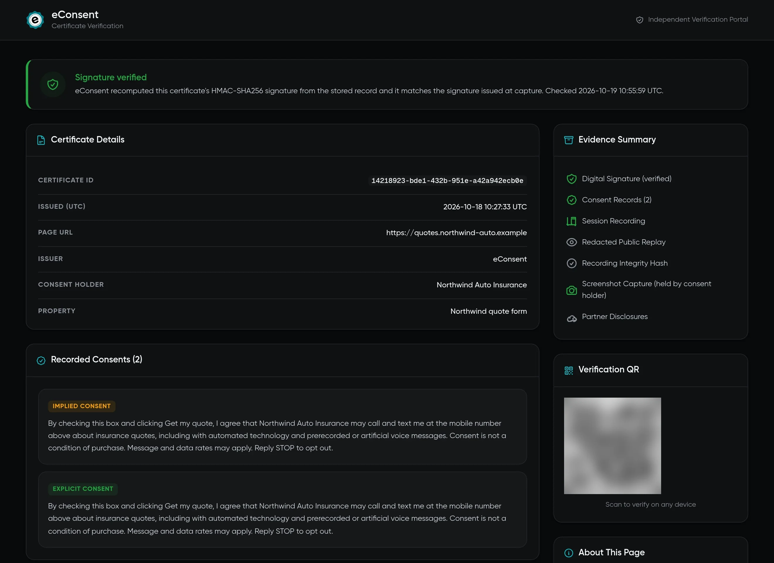Open the blurred verification QR code image
The image size is (774, 563).
612,445
